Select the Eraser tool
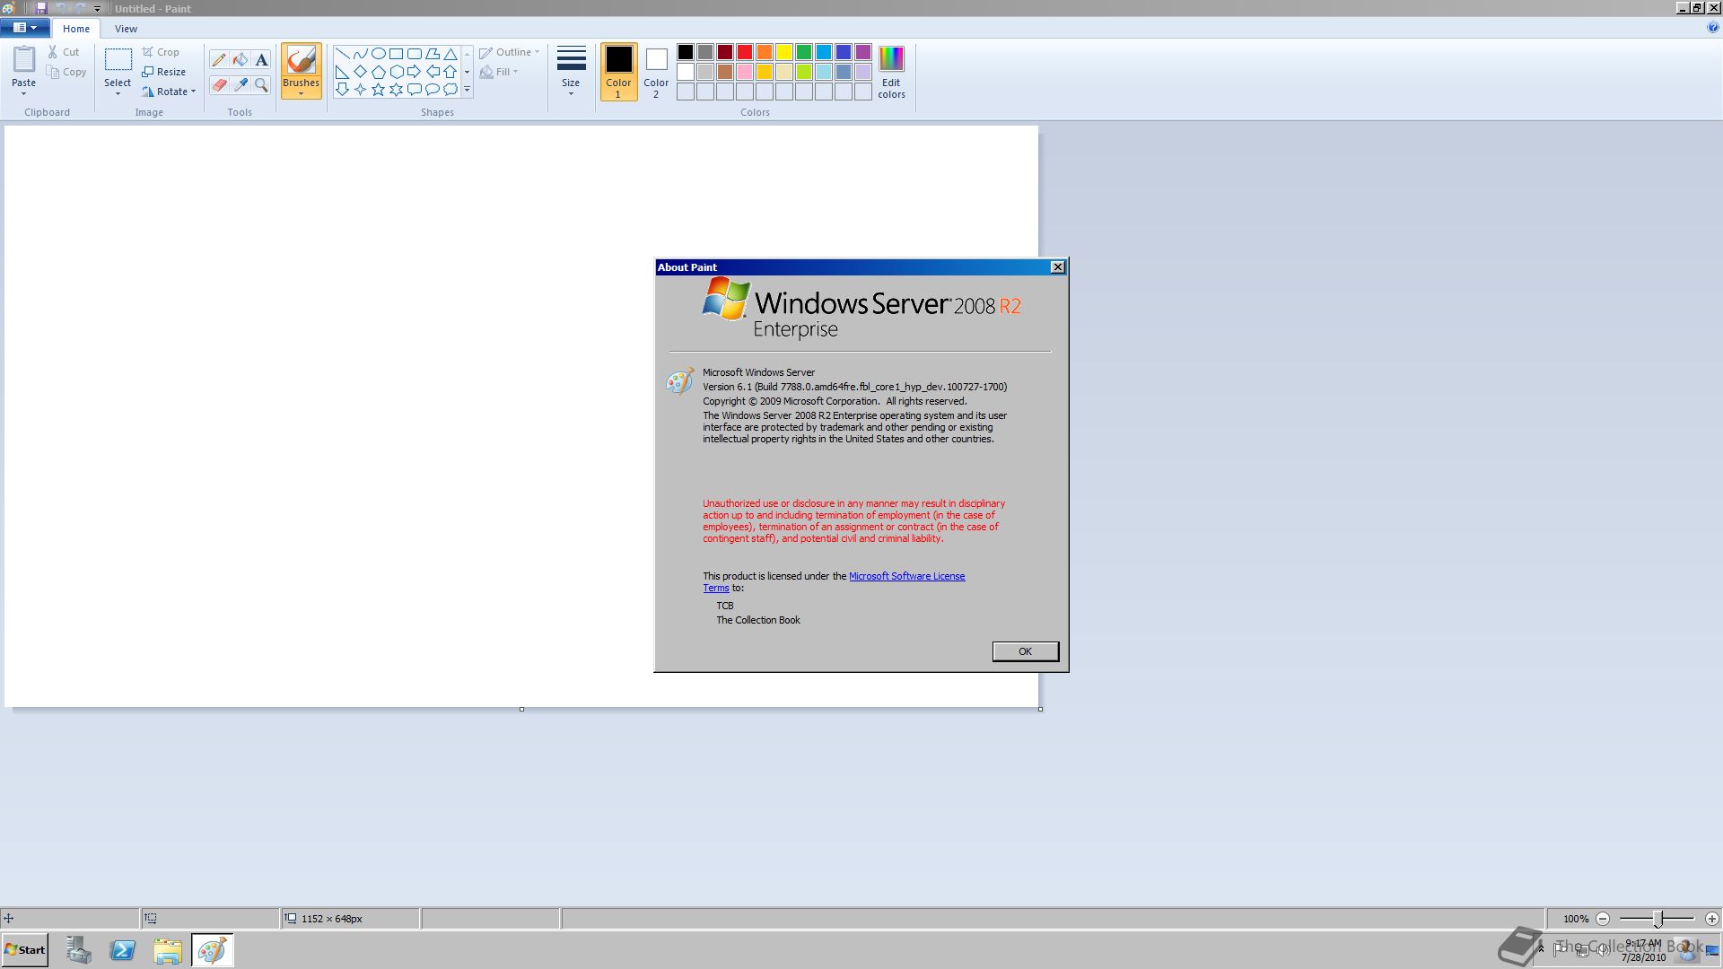1723x969 pixels. (x=219, y=85)
